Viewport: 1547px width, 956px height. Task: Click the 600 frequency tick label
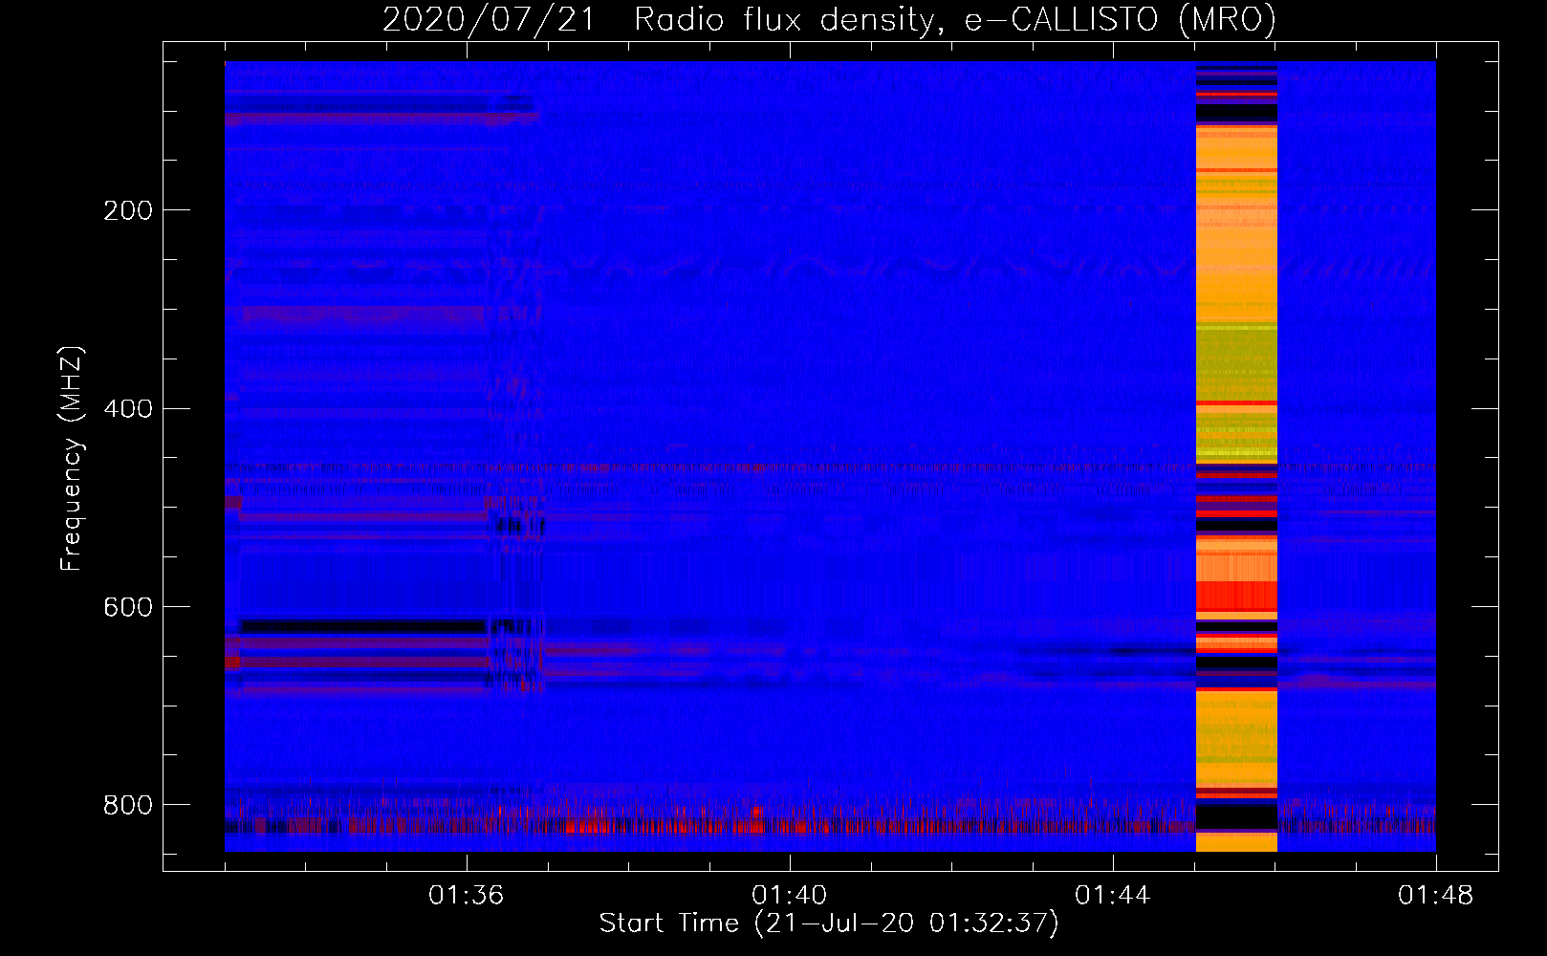tap(128, 608)
